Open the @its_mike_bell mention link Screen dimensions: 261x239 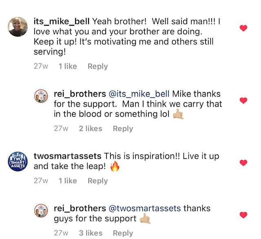click(x=139, y=94)
